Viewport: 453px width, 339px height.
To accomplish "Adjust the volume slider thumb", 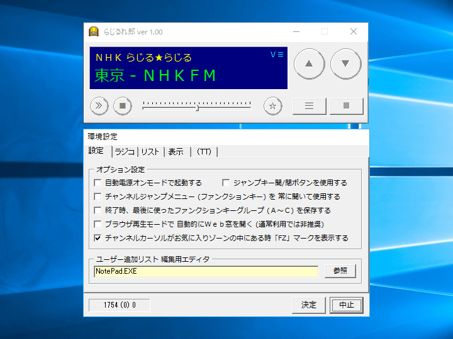I will pyautogui.click(x=198, y=108).
